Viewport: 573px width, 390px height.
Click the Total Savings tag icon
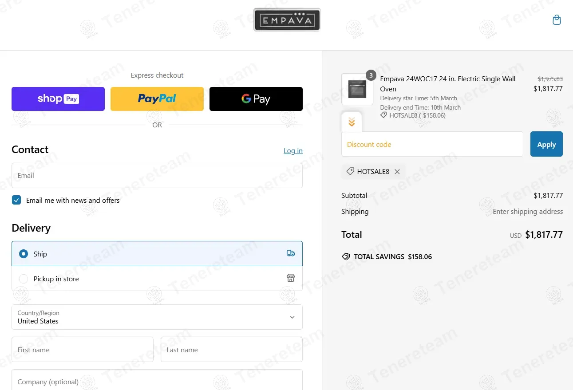coord(346,256)
